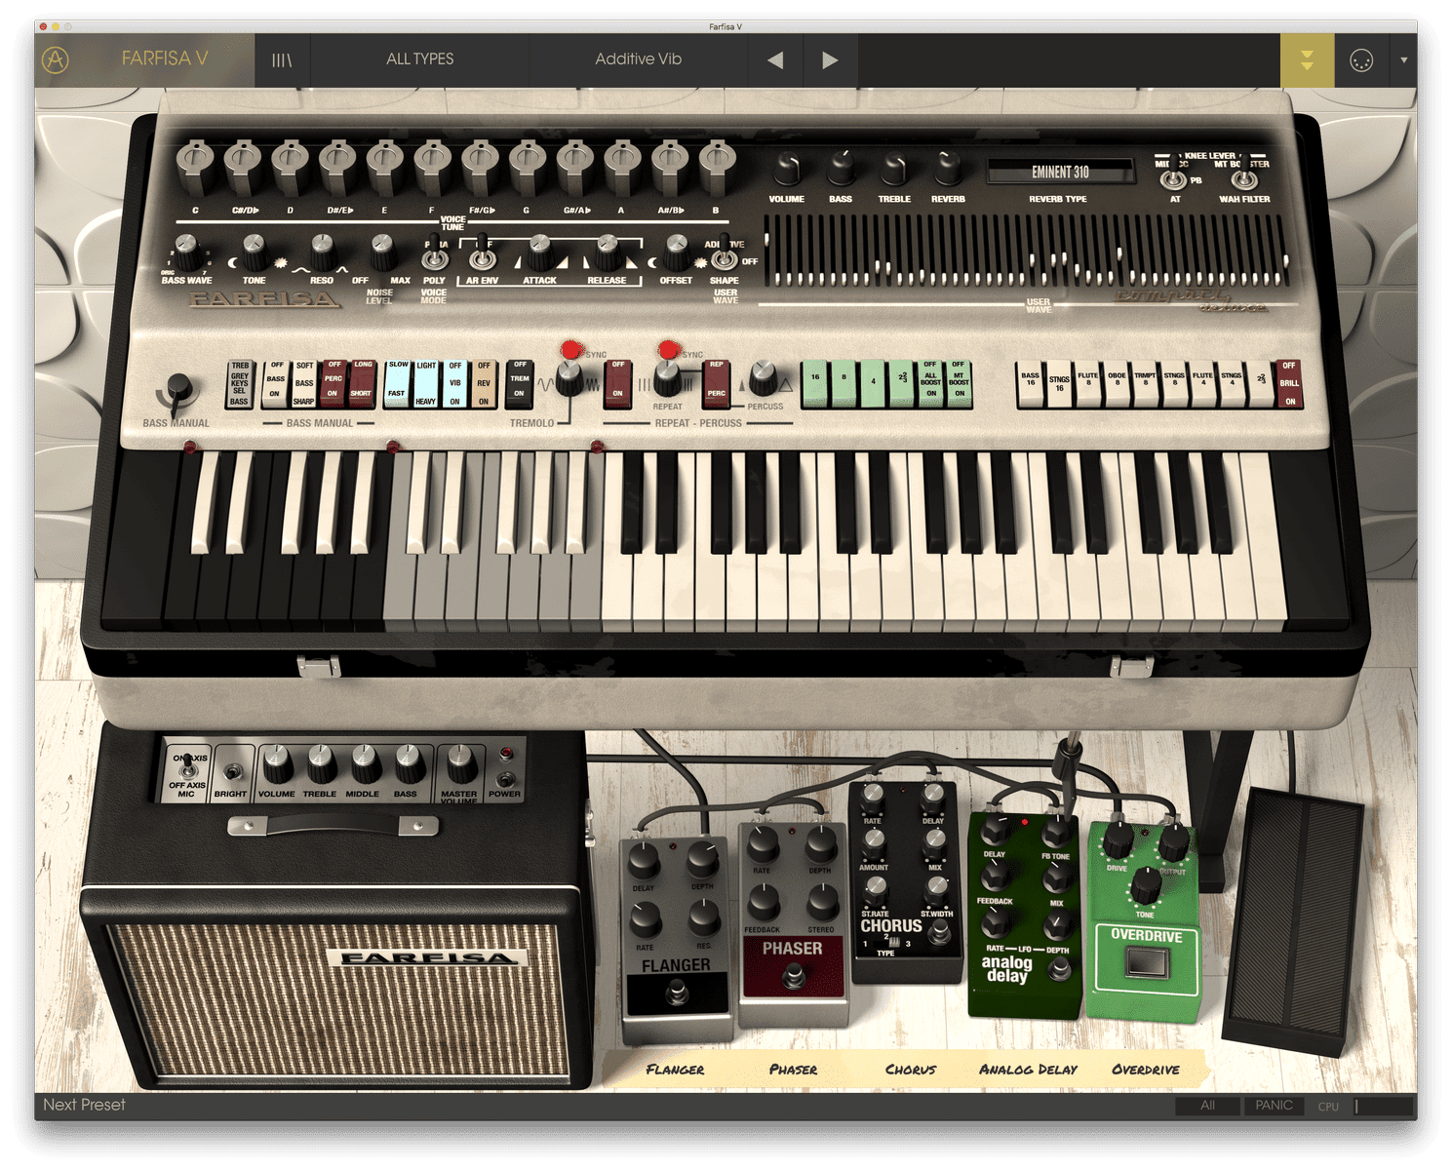Click the PHASER pedal footswitch
Screen dimensions: 1452x1170
[794, 976]
